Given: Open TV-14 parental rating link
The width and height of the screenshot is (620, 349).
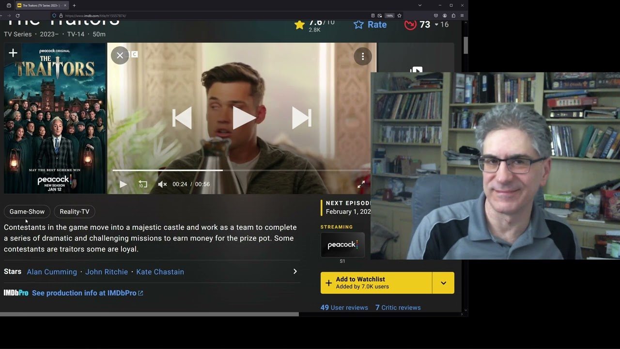Looking at the screenshot, I should tap(76, 34).
